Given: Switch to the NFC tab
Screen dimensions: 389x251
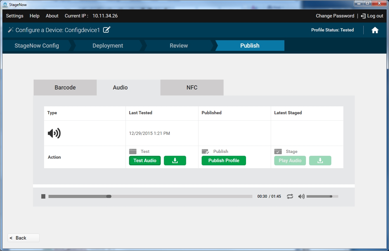Looking at the screenshot, I should point(192,88).
